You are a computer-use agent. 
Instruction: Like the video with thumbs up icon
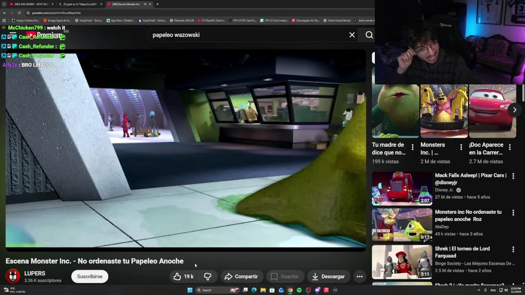(184, 277)
